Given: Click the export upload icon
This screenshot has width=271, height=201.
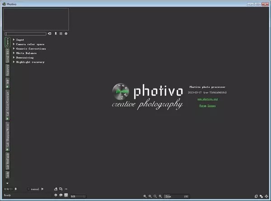Looking at the screenshot, I should pos(56,189).
